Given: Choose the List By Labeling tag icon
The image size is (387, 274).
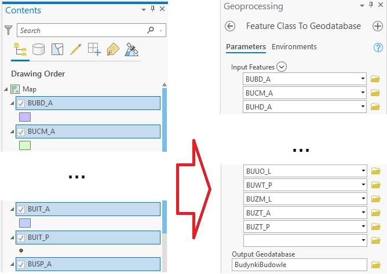Looking at the screenshot, I should tap(113, 50).
